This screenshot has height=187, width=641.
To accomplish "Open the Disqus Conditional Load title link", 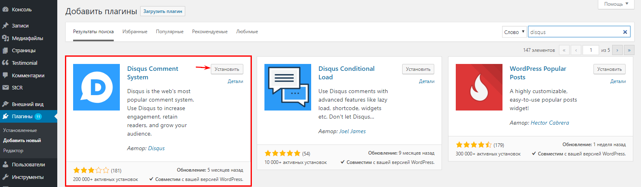I will [x=346, y=73].
